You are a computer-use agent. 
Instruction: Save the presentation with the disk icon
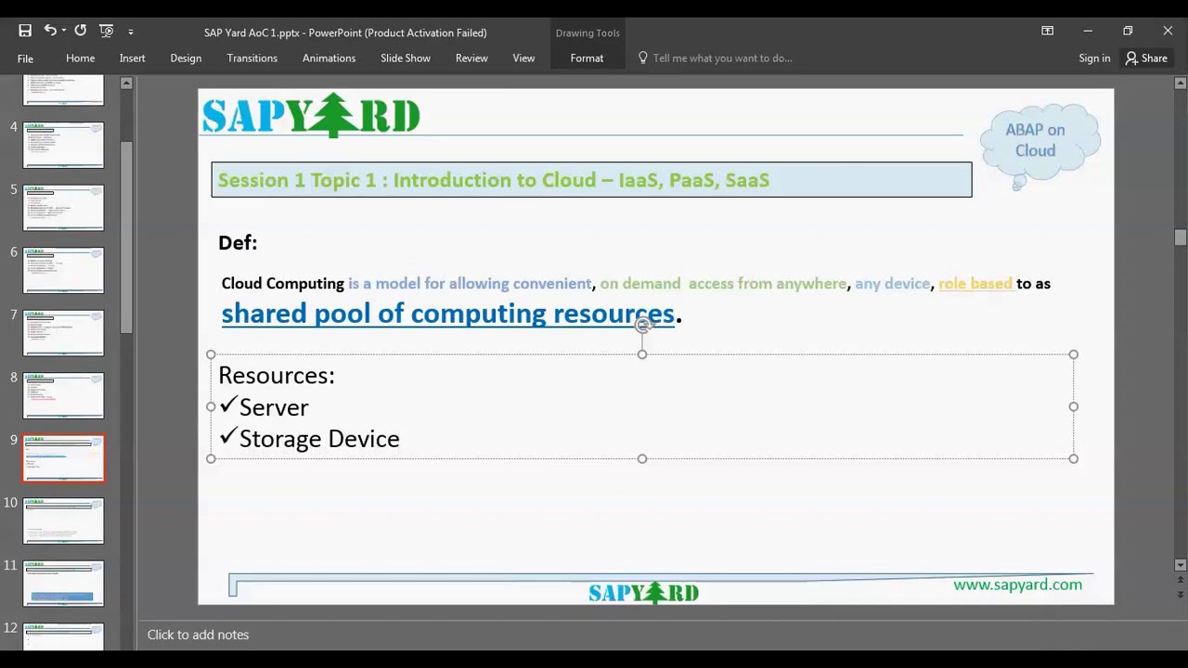click(25, 31)
